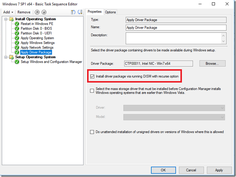
Task: Select the Install Operating System folder icon
Action: coord(11,19)
